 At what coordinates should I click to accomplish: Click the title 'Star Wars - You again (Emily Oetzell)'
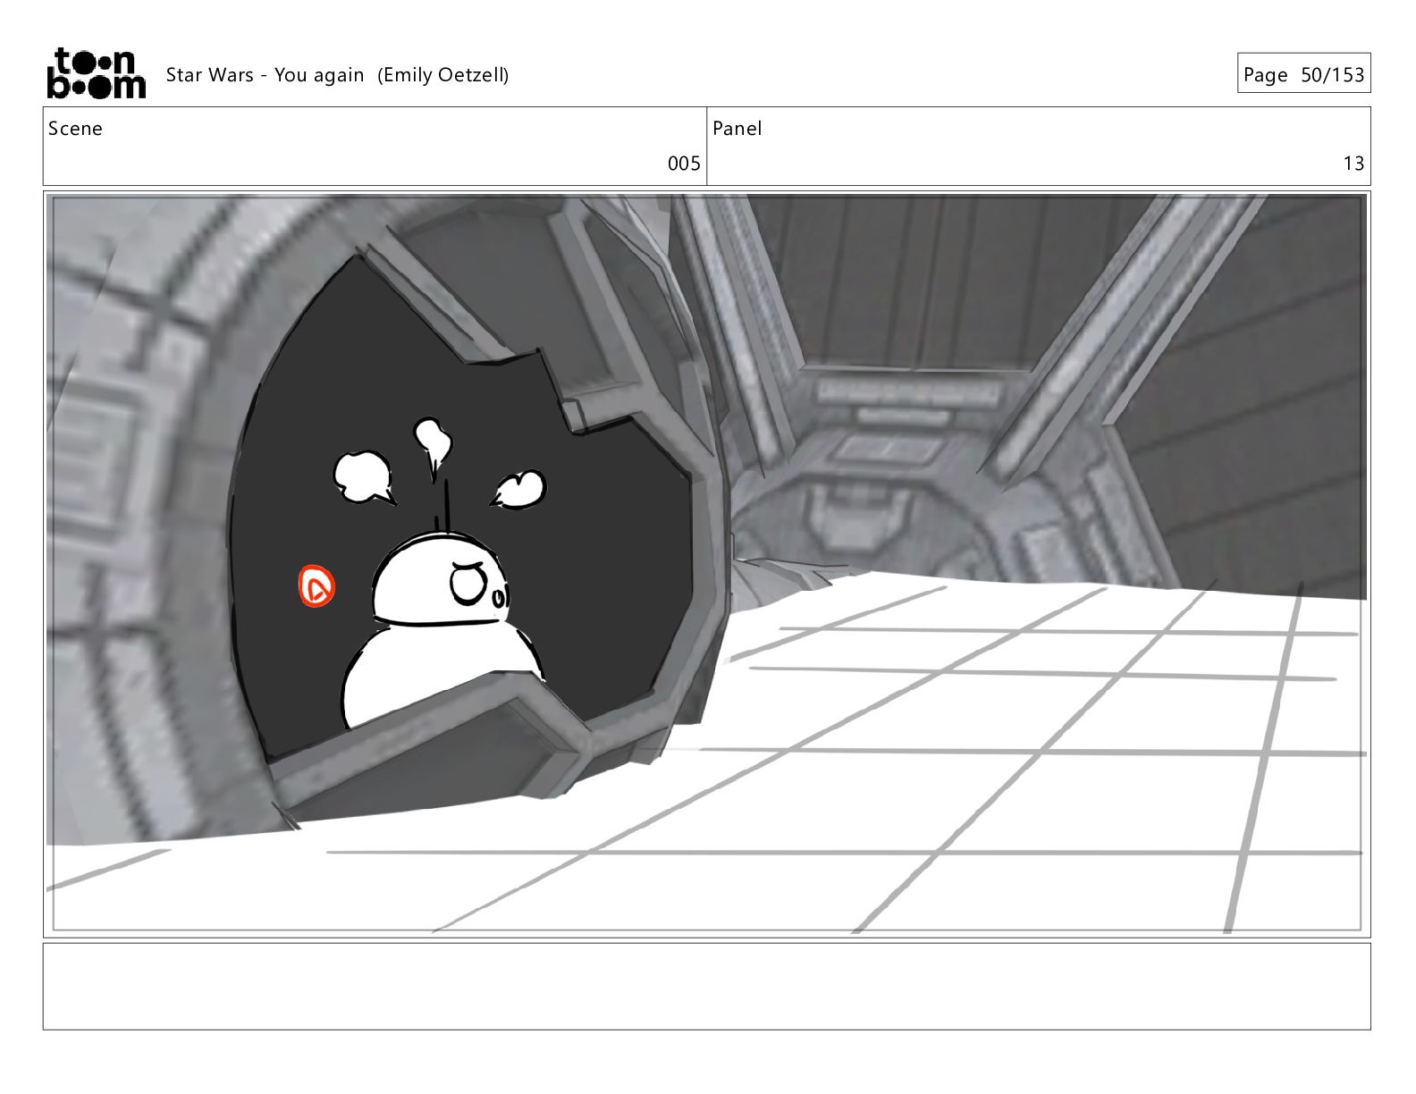pos(337,75)
